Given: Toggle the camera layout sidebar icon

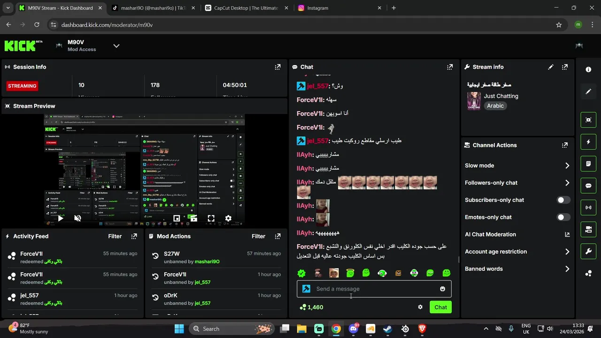Looking at the screenshot, I should (588, 230).
